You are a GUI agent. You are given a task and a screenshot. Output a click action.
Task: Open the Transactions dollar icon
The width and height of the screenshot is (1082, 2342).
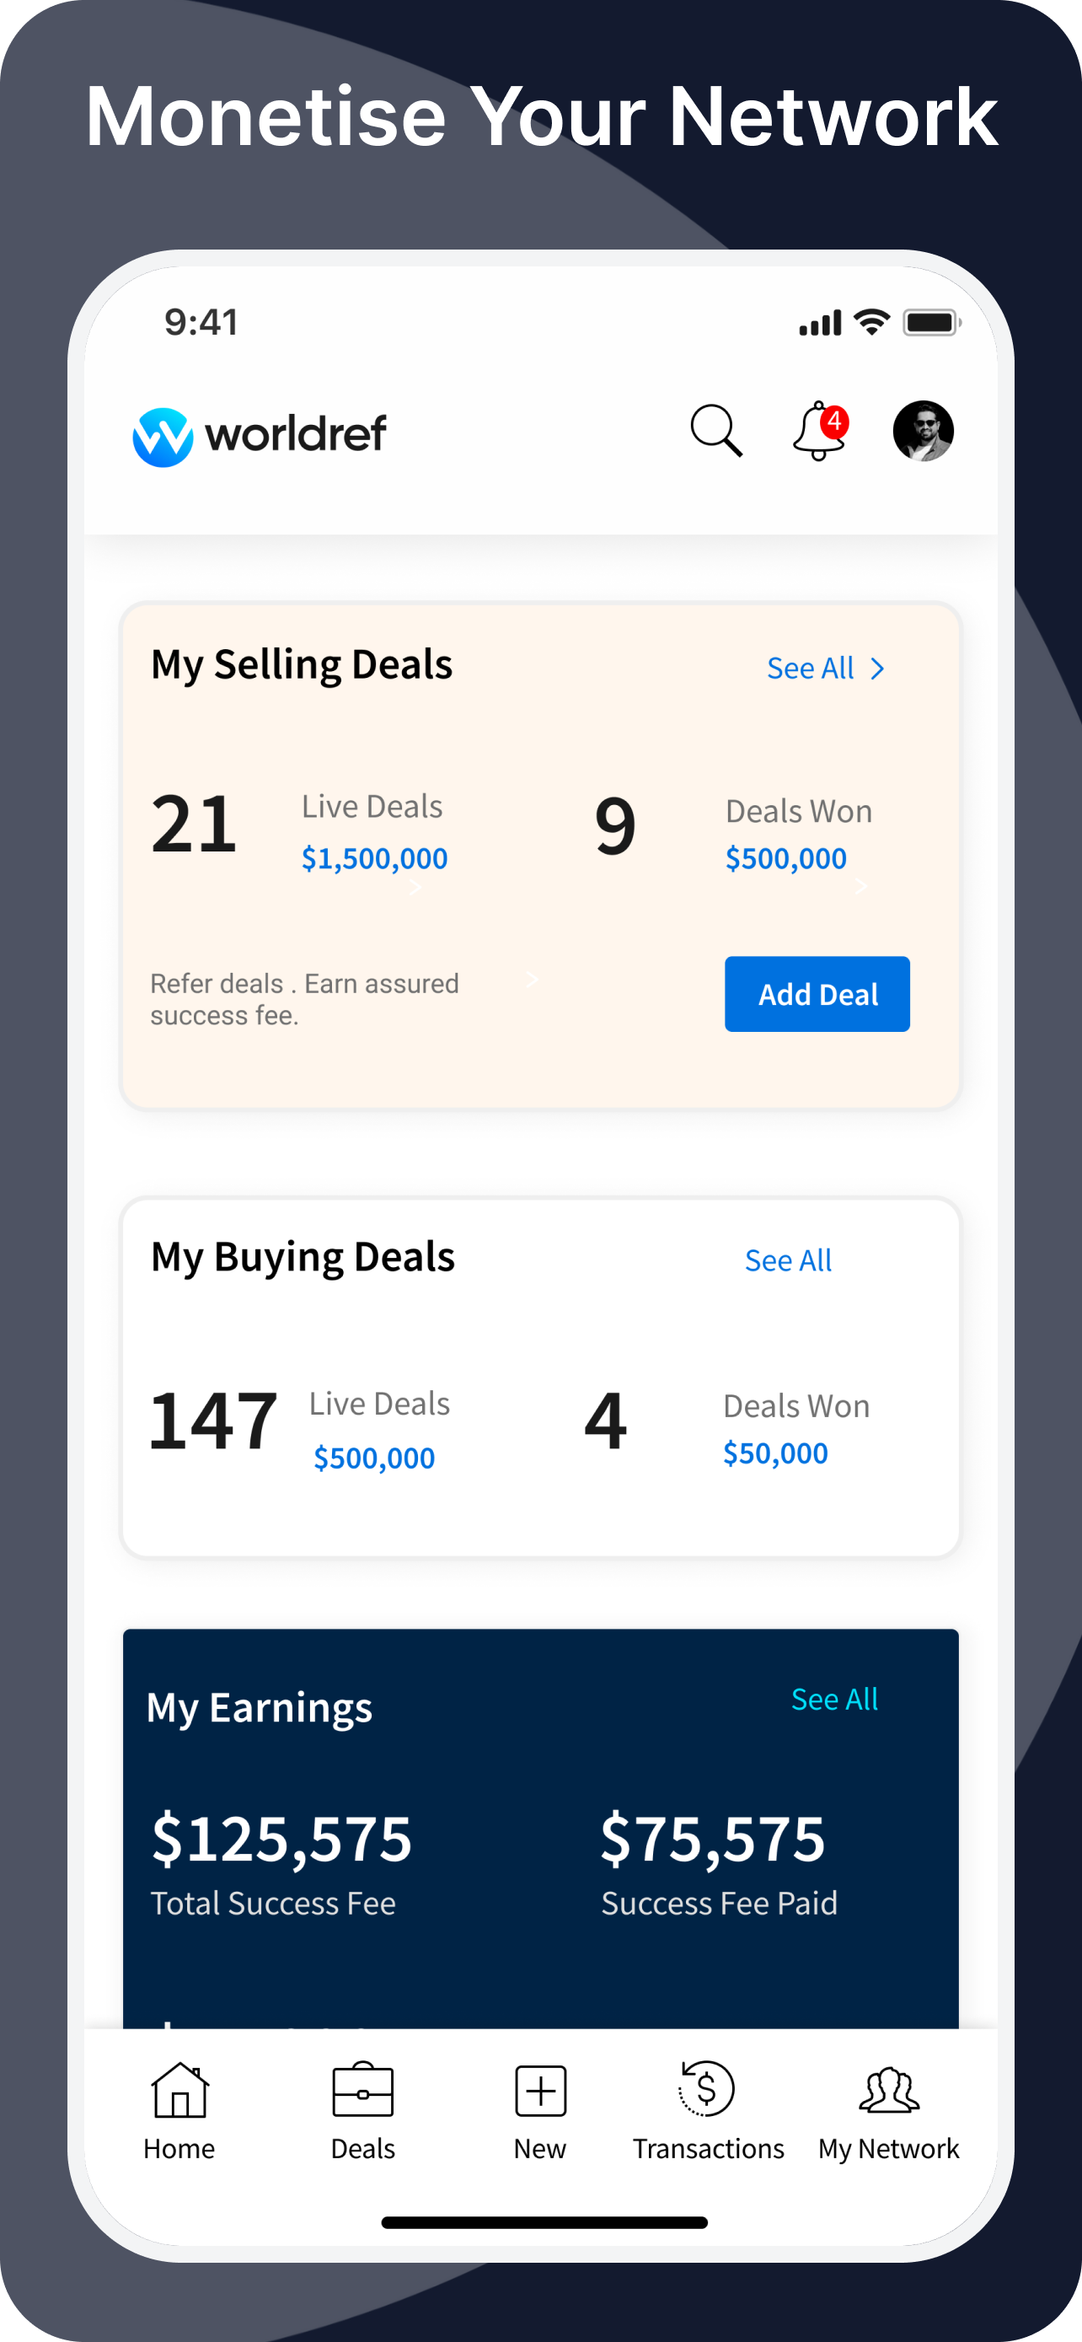[x=707, y=2089]
